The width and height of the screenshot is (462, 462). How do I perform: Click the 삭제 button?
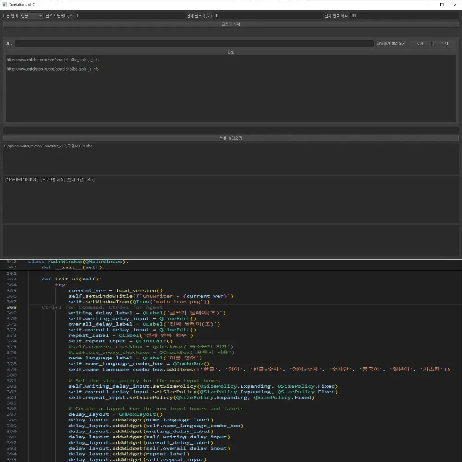(444, 43)
